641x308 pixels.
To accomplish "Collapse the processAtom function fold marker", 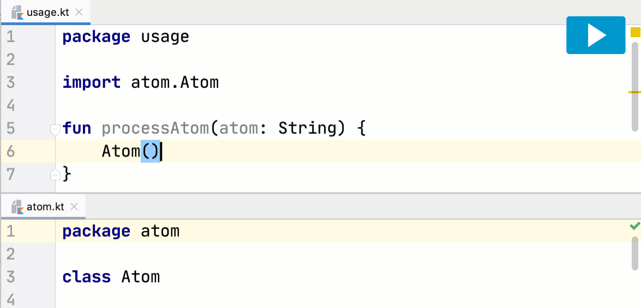I will (55, 130).
